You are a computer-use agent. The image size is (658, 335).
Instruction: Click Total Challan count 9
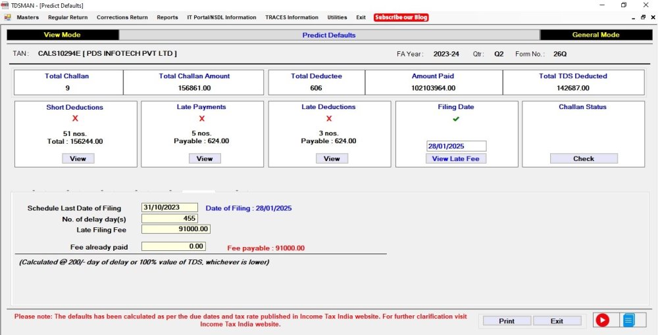click(x=68, y=88)
